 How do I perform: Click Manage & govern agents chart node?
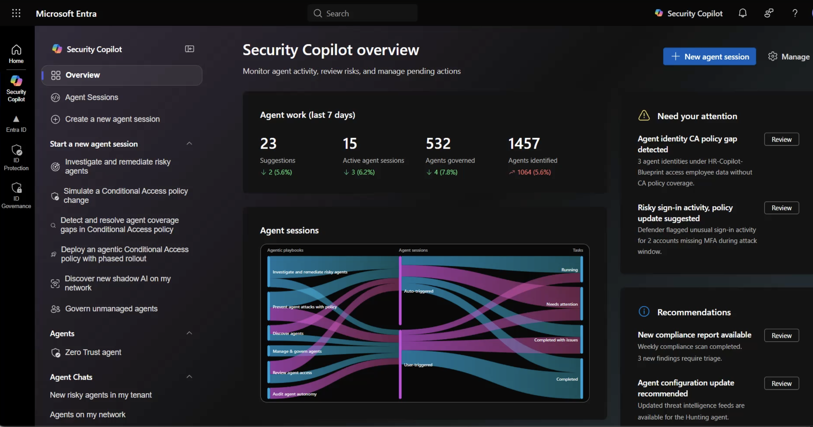[x=269, y=351]
